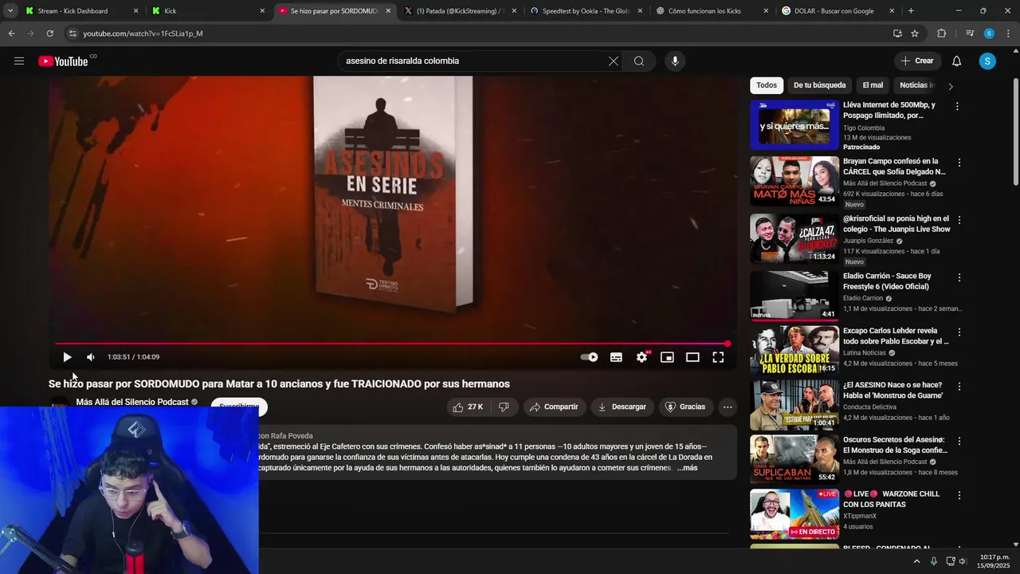Toggle autoplay switch in player
This screenshot has width=1020, height=574.
(x=589, y=357)
